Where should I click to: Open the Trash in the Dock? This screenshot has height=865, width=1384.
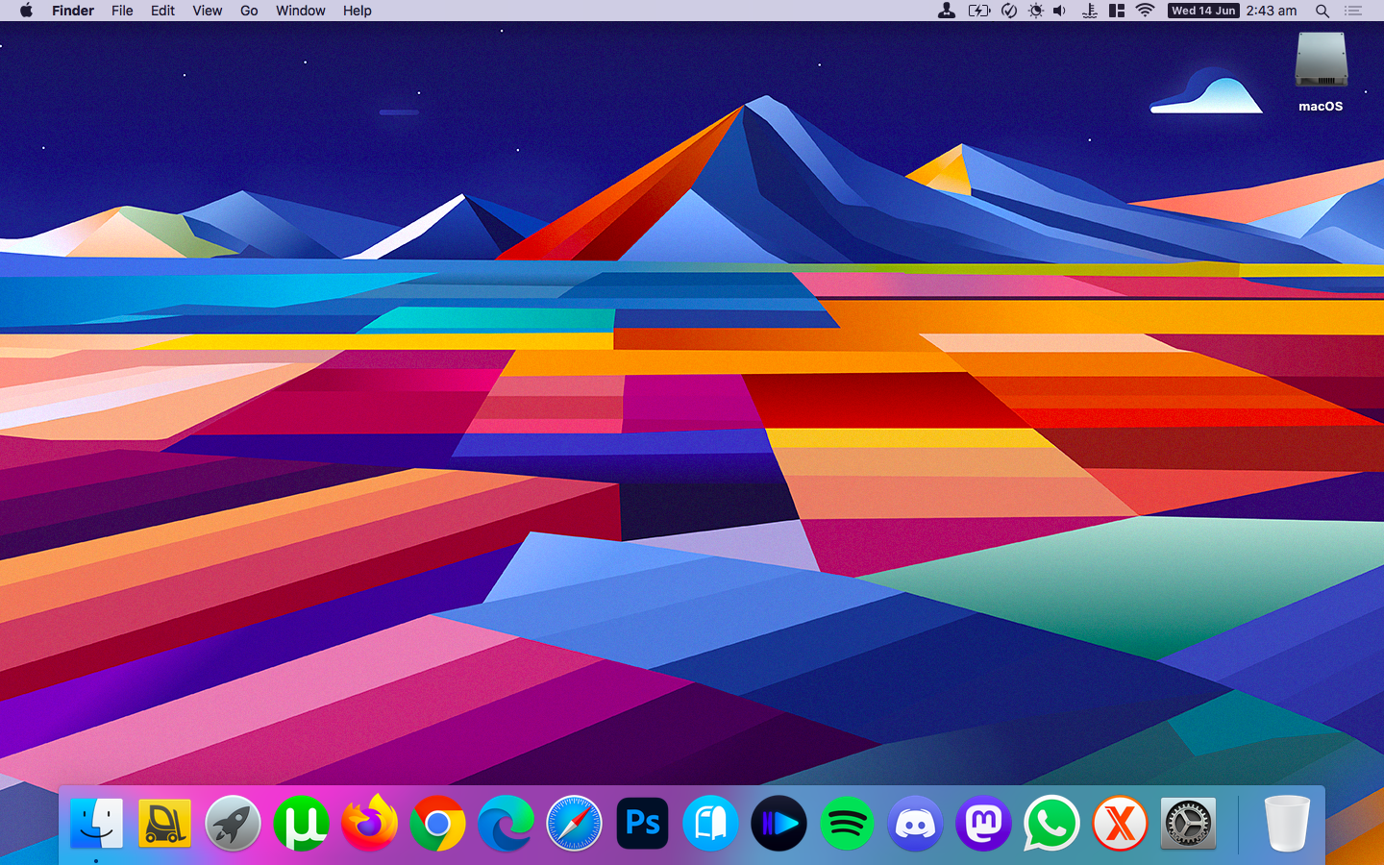pos(1285,824)
